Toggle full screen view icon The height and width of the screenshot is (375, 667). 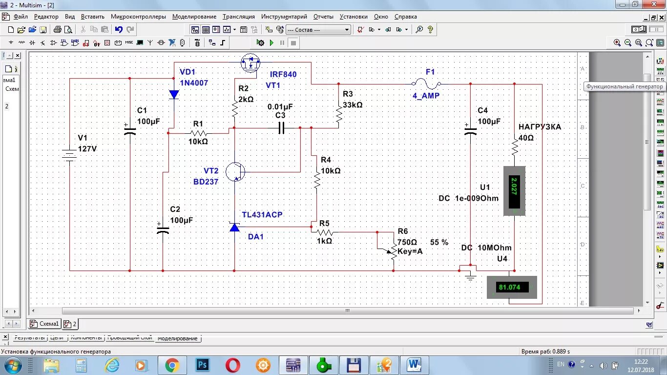coord(660,42)
